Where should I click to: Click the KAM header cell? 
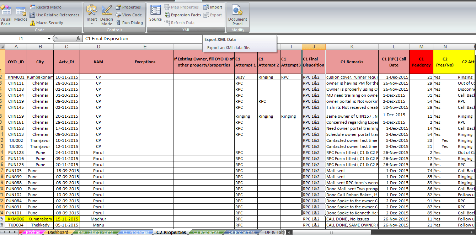point(98,62)
